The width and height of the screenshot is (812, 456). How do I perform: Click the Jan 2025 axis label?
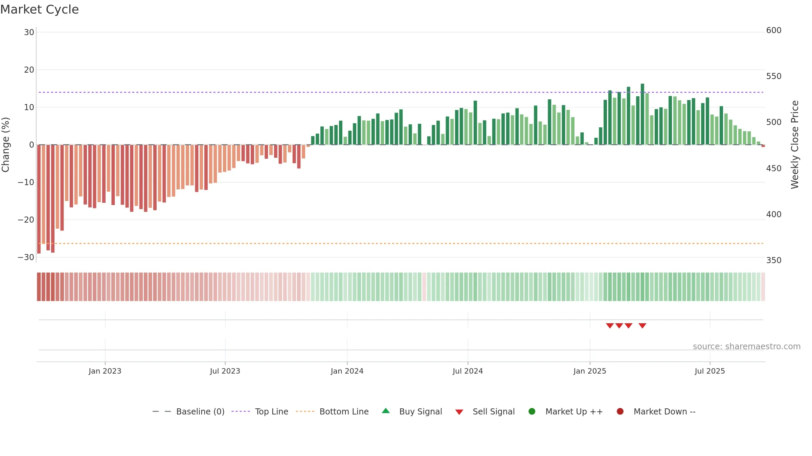[x=590, y=371]
